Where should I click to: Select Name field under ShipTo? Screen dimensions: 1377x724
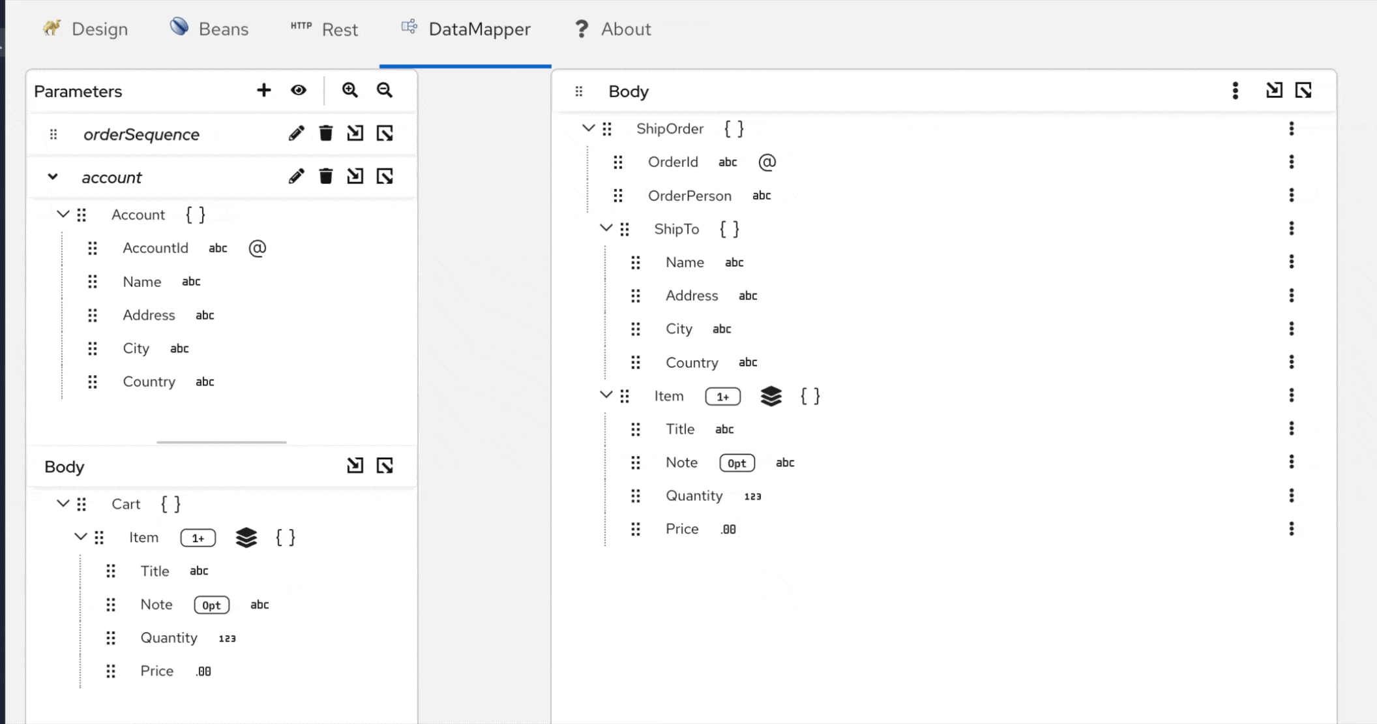click(685, 262)
